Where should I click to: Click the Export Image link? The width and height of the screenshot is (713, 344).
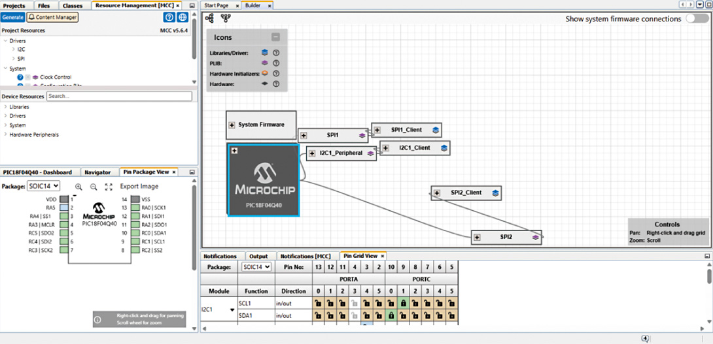coord(139,187)
